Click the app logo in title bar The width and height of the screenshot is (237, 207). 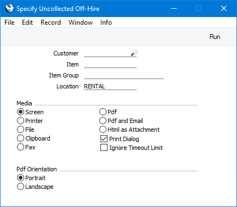9,8
